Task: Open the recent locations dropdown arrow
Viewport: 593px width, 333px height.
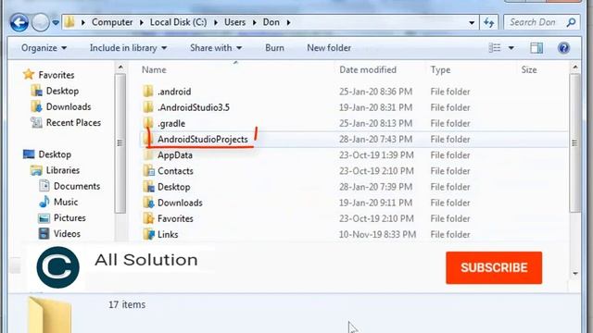Action: tap(56, 22)
